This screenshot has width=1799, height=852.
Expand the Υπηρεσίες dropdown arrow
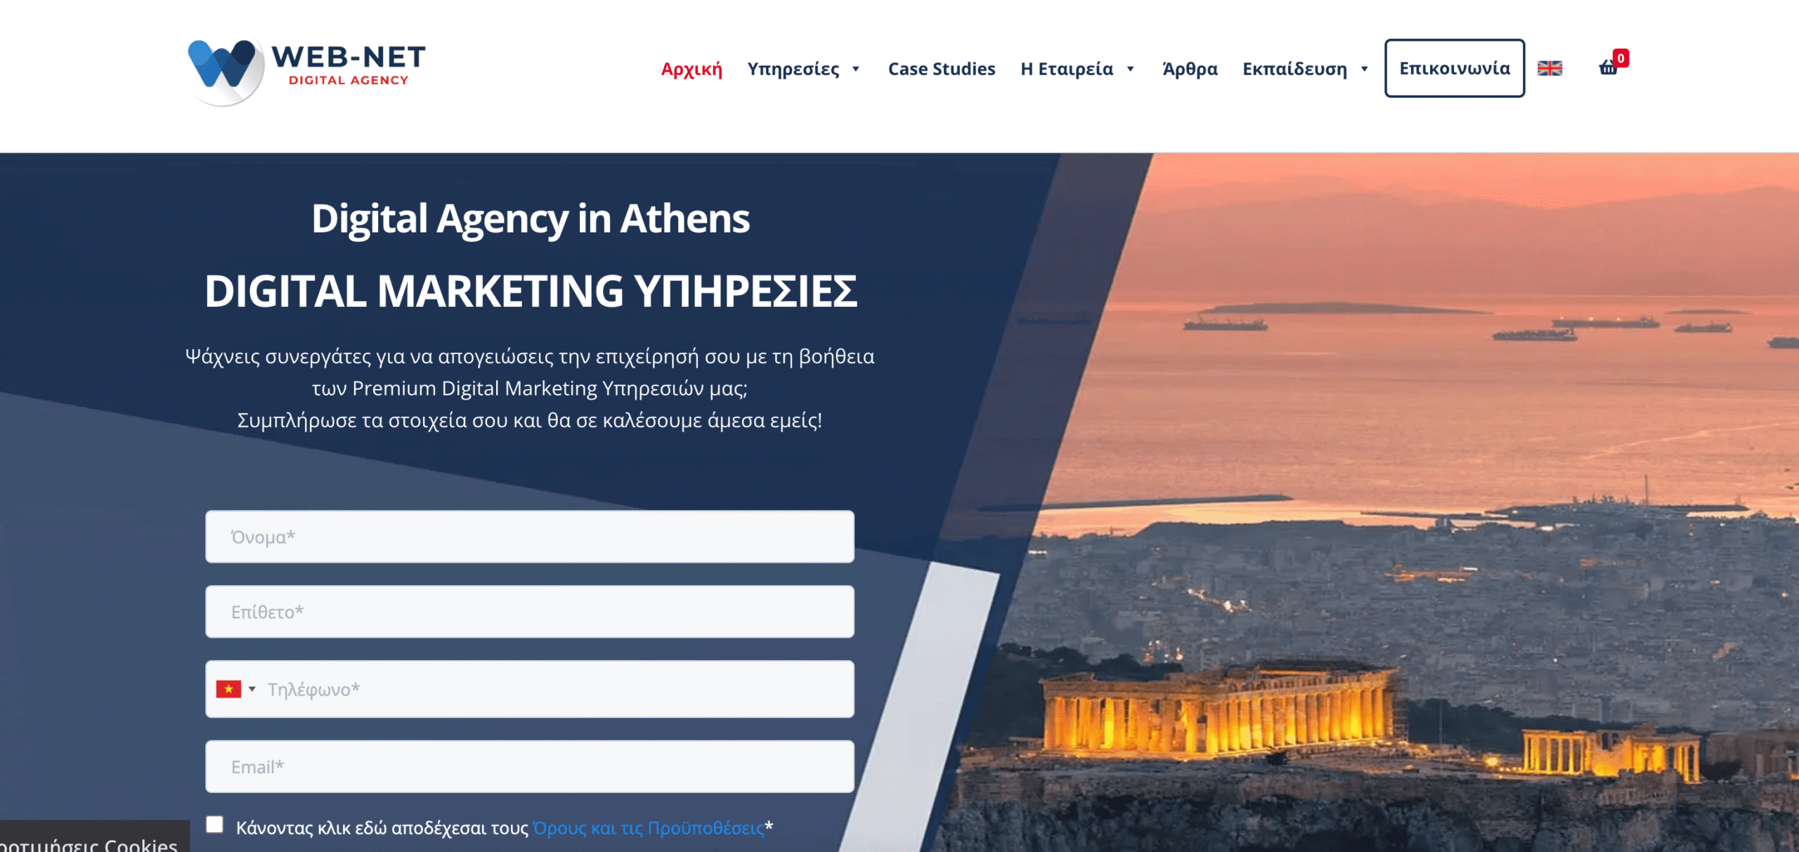(856, 69)
